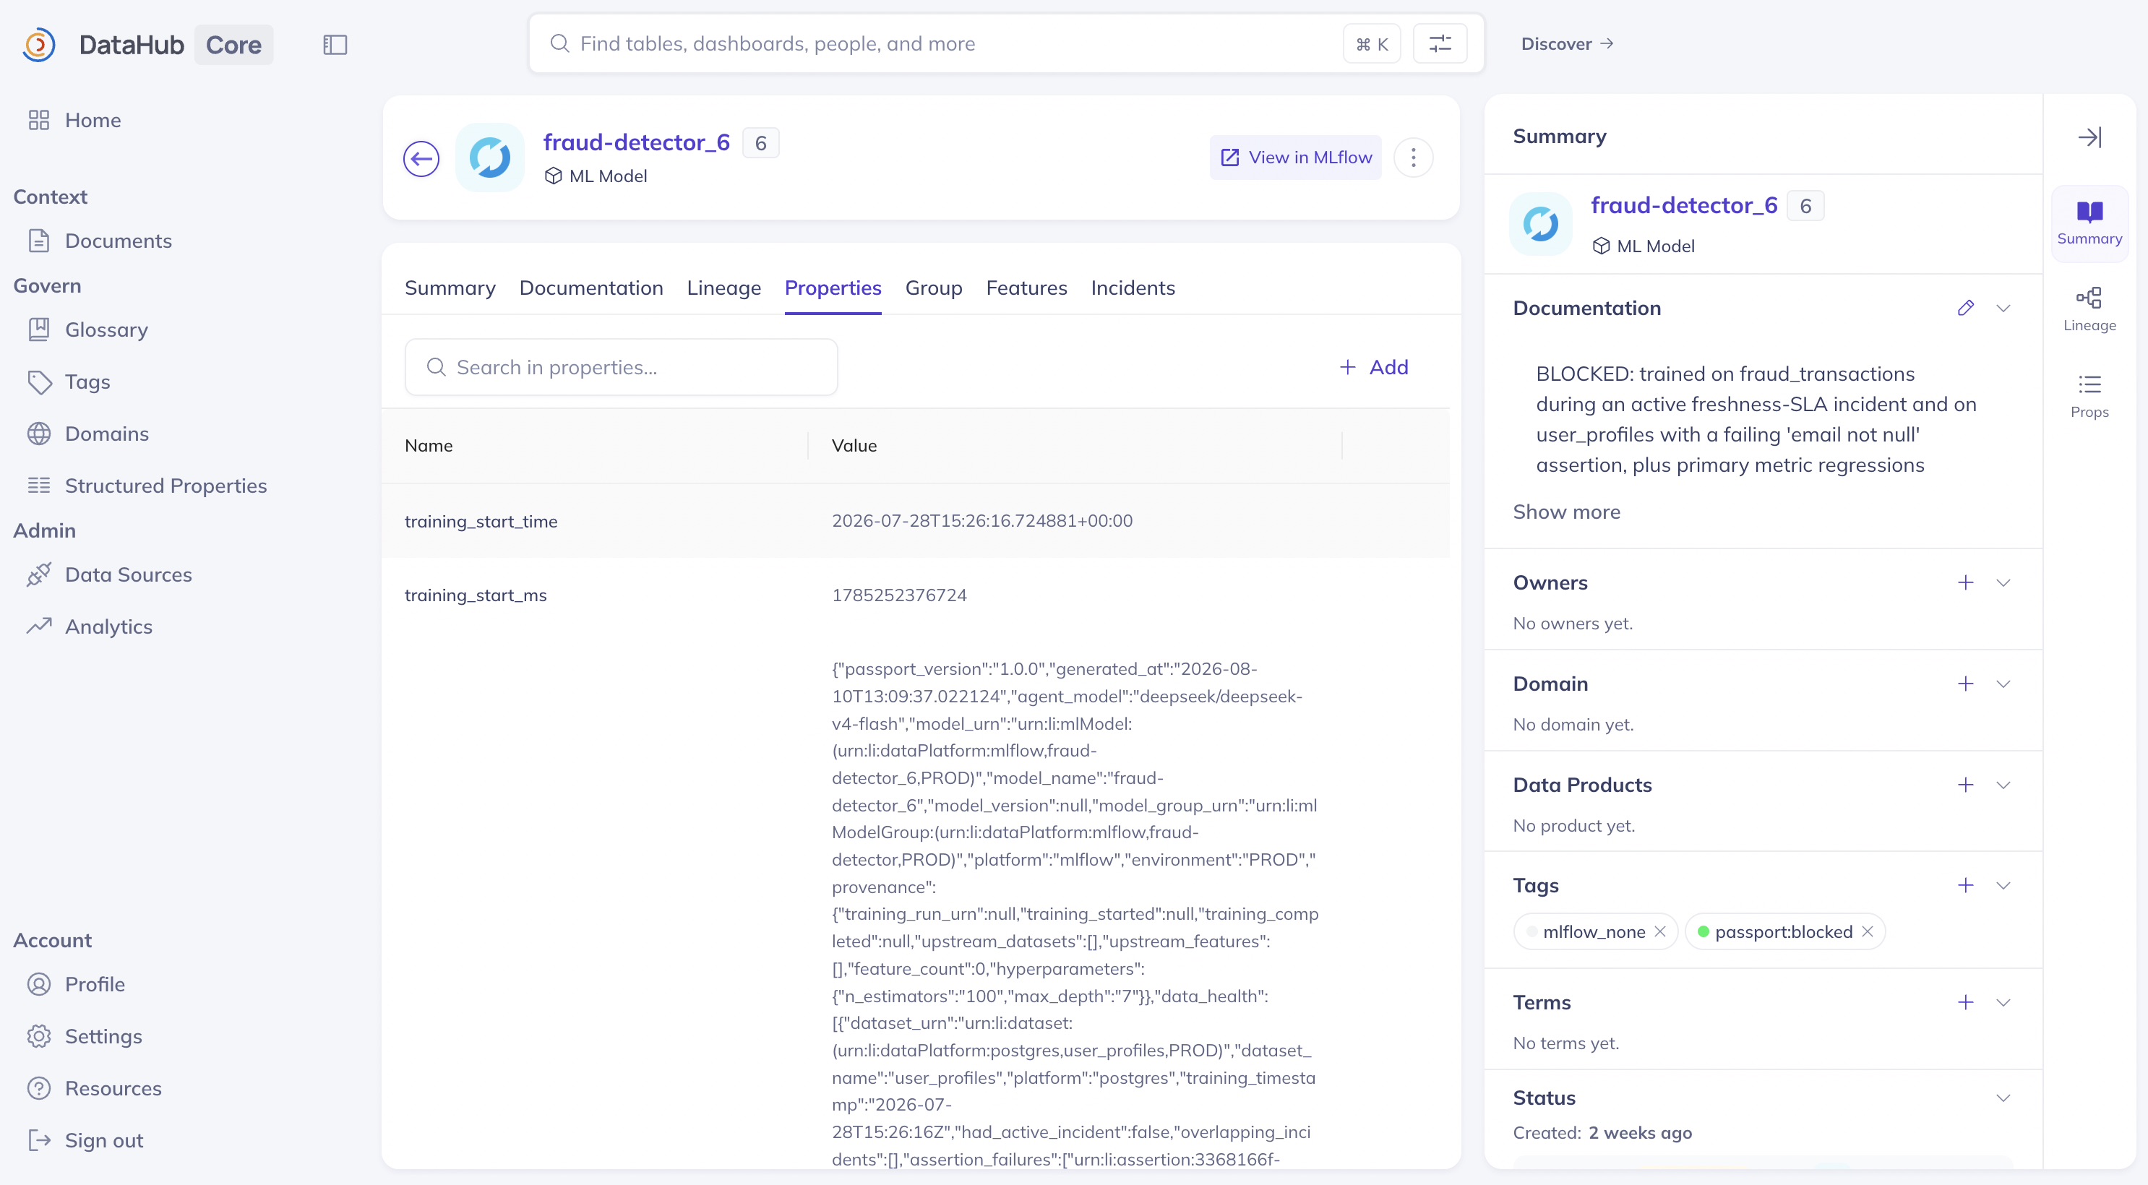Select value 1785252376724
Image resolution: width=2148 pixels, height=1185 pixels.
click(x=899, y=595)
